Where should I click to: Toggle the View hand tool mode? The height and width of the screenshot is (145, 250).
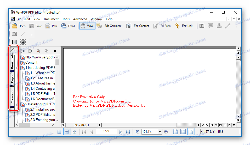(87, 26)
